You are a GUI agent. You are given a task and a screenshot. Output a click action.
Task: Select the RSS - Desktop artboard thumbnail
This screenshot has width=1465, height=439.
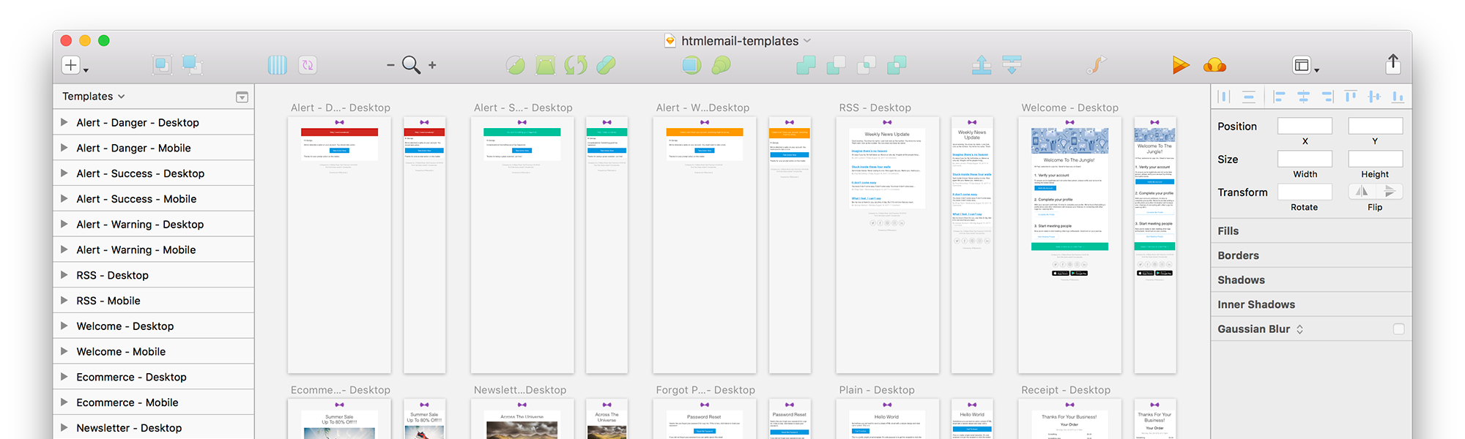(888, 245)
